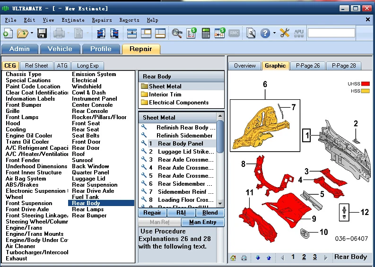The height and width of the screenshot is (267, 375).
Task: Click the first blue car vehicle icon
Action: (x=101, y=33)
